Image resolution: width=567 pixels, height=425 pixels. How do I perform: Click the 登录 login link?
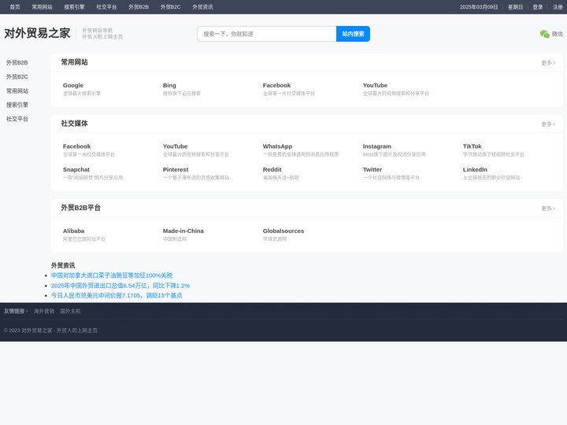pos(538,7)
